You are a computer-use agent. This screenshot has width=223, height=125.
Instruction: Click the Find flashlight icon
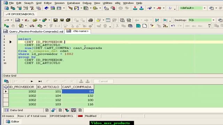(x=152, y=26)
